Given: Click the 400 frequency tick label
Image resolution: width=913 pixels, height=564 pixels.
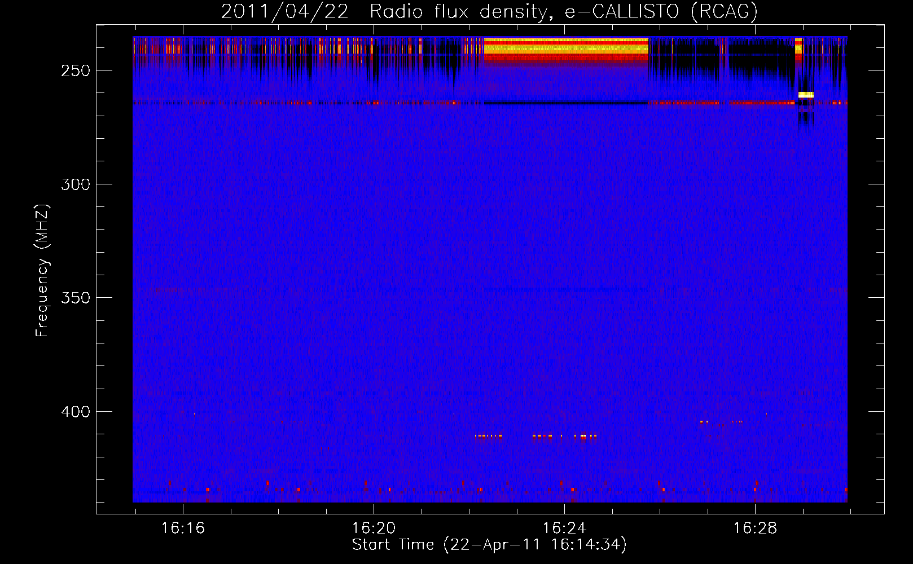Looking at the screenshot, I should [76, 412].
